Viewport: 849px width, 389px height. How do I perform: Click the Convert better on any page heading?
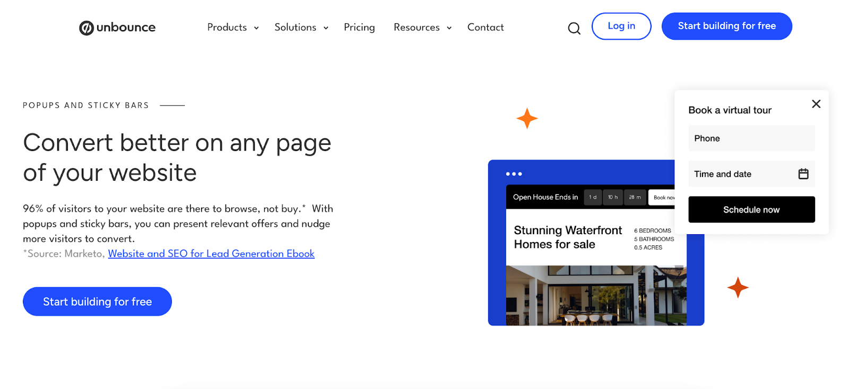[177, 157]
